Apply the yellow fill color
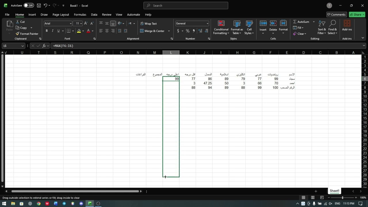368x207 pixels. point(79,31)
